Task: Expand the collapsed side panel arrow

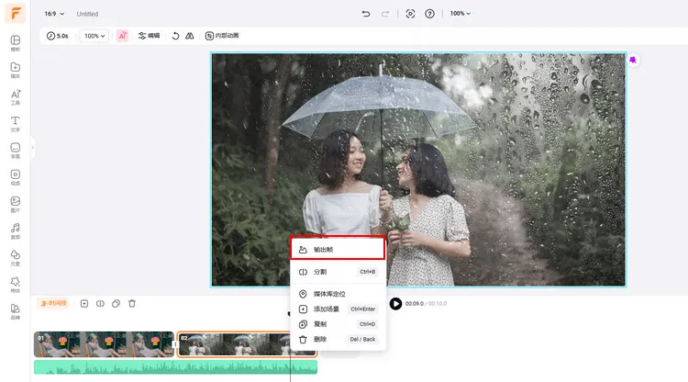Action: (32, 148)
